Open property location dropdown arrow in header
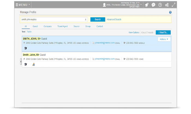The height and width of the screenshot is (114, 191). point(141,4)
